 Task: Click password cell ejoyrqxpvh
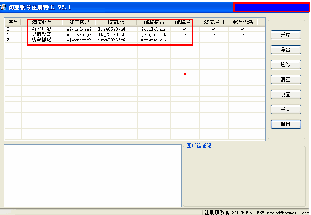point(79,40)
